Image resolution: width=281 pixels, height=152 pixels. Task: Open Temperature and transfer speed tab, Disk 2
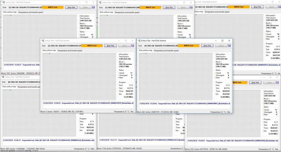click(x=70, y=50)
